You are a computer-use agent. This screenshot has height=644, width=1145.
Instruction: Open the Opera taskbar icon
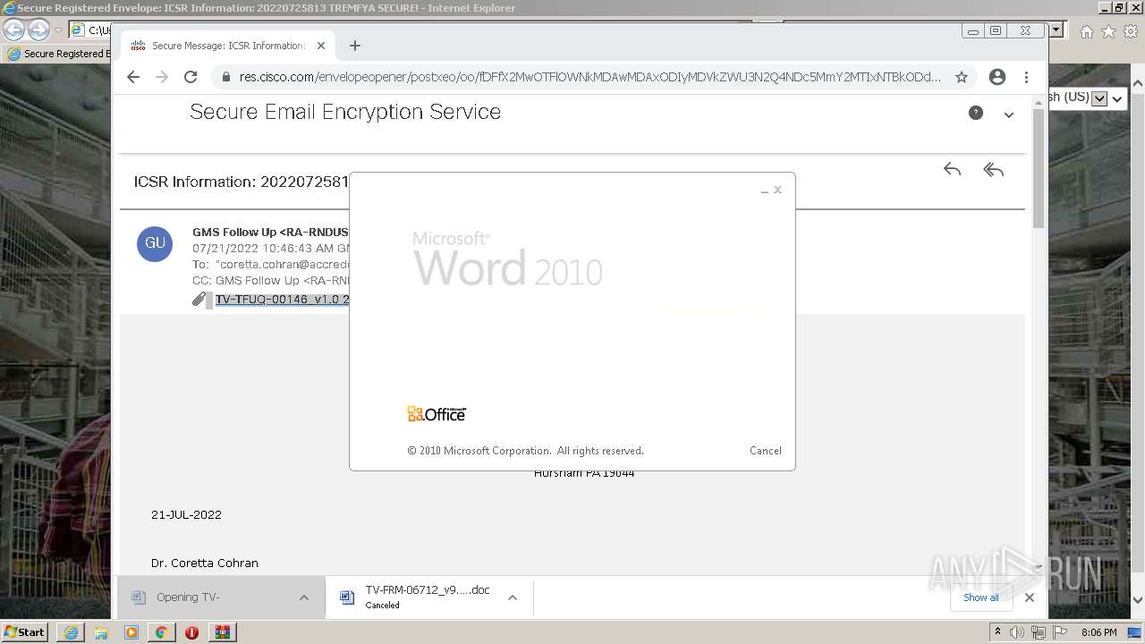pyautogui.click(x=191, y=632)
